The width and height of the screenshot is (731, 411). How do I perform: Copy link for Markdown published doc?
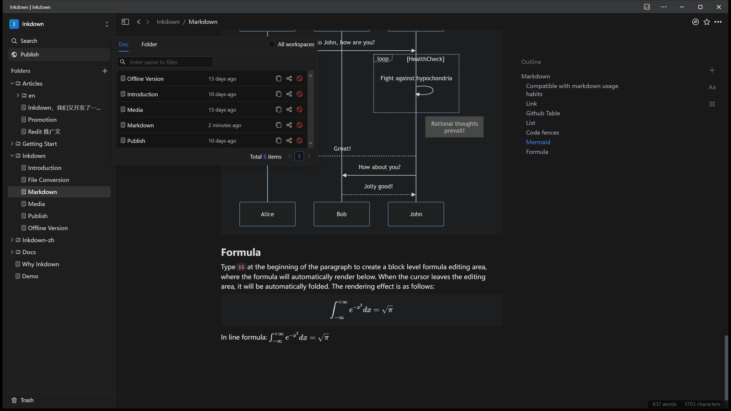(278, 125)
